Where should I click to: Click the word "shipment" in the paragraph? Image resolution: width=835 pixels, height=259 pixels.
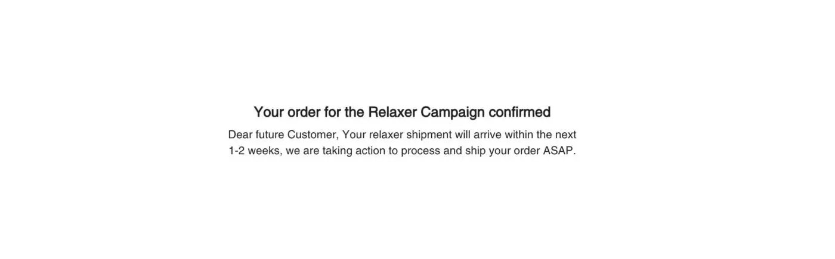coord(429,135)
